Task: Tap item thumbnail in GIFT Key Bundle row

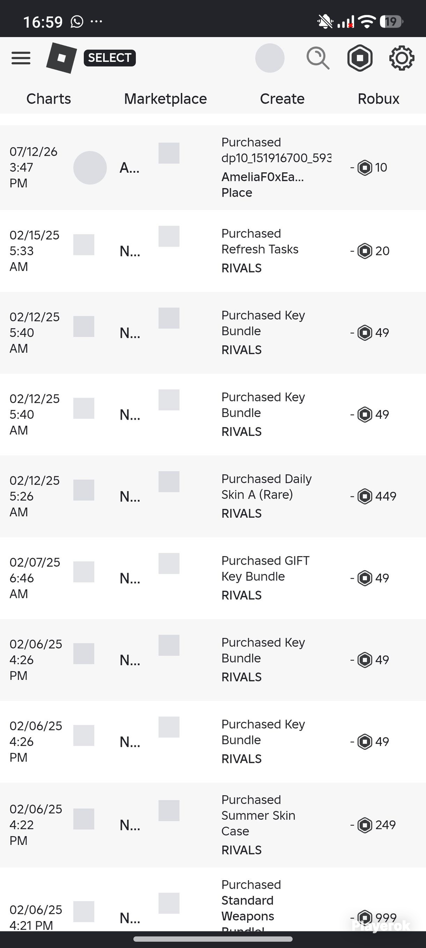Action: pos(169,563)
